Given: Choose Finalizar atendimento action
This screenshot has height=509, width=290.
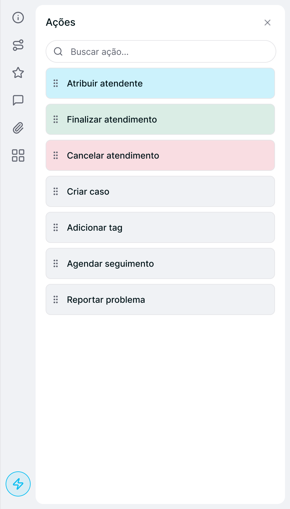Looking at the screenshot, I should 160,119.
